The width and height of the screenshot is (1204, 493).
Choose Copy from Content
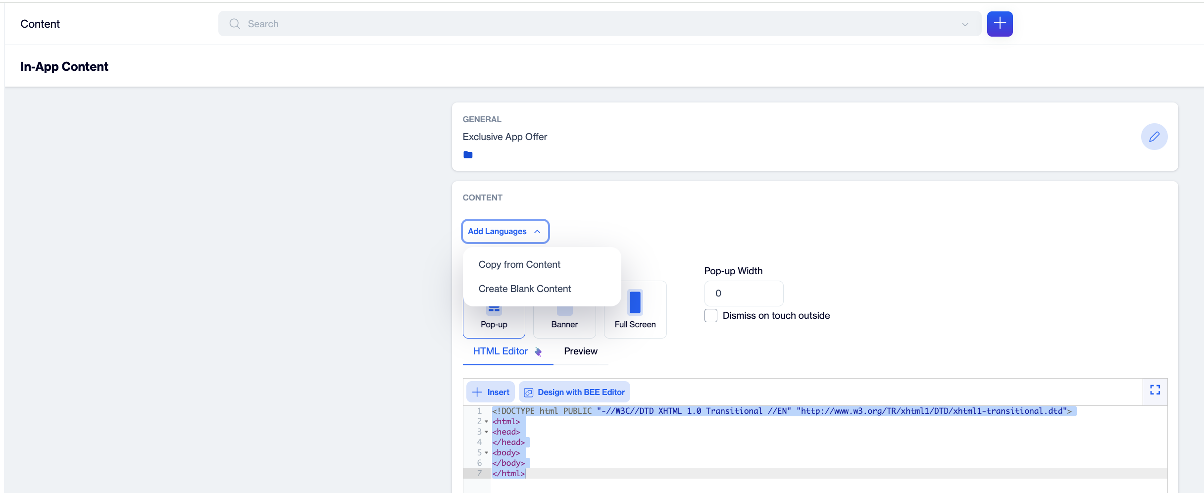[x=519, y=264]
